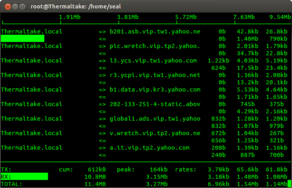292x188 pixels.
Task: Select host r3.ycpi.vip.tw1.yahoo.net
Action: (155, 75)
